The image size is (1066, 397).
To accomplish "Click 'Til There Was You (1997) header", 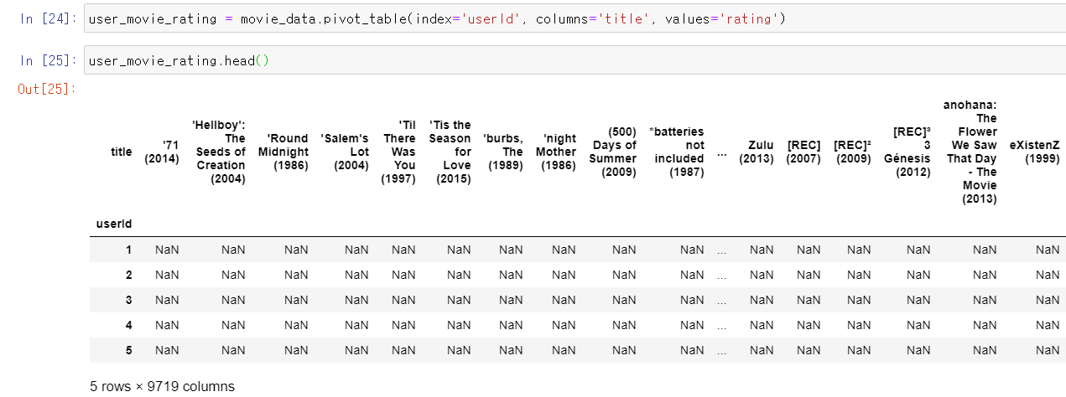I will tap(398, 152).
